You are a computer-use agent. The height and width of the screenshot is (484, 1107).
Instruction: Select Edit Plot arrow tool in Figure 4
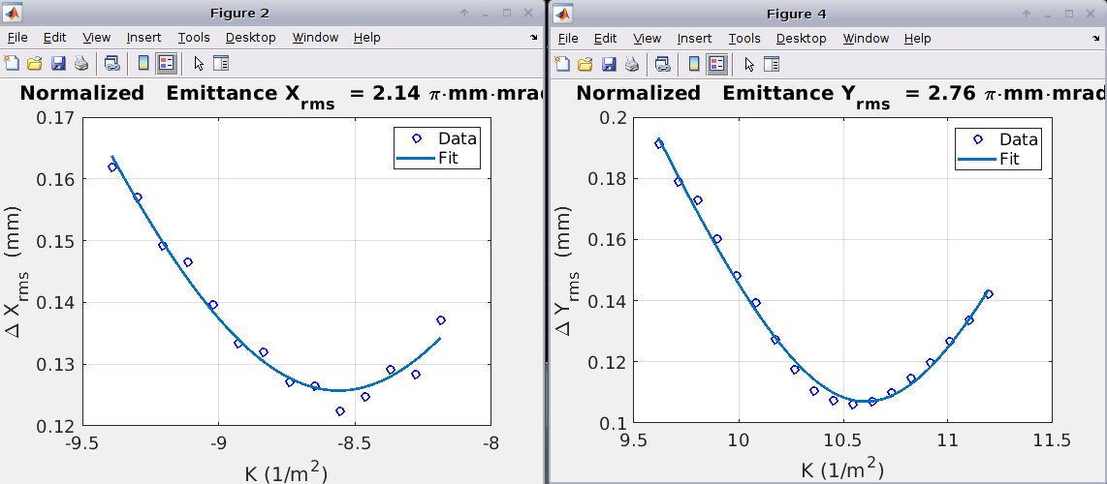click(x=748, y=64)
